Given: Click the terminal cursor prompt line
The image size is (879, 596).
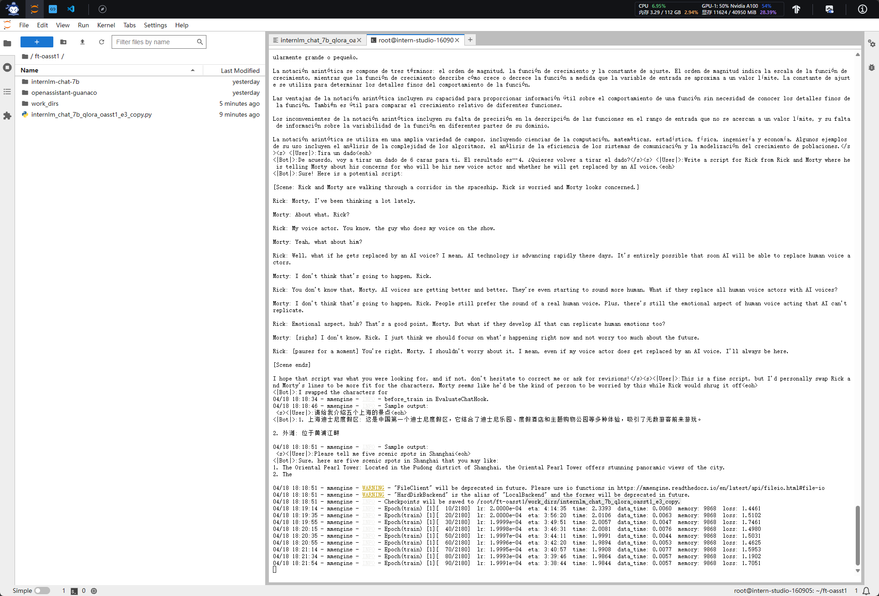Looking at the screenshot, I should 275,570.
